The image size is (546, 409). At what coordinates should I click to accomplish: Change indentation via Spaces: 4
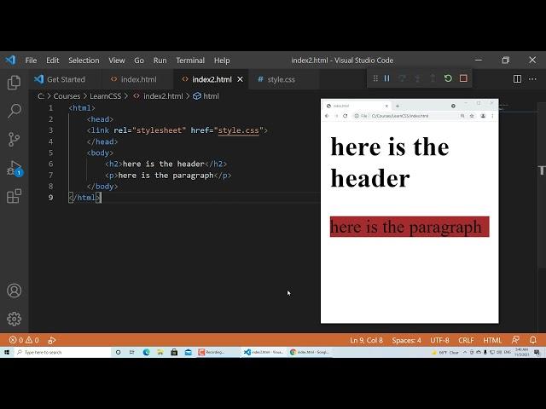click(x=406, y=340)
